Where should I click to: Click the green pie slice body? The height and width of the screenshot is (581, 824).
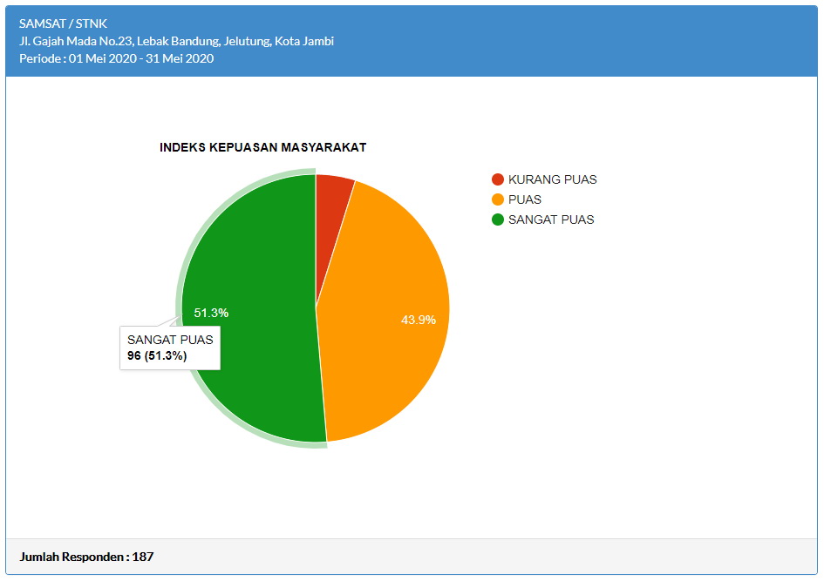[262, 261]
